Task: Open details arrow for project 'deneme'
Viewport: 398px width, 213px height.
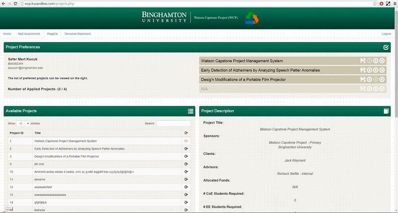Action: click(x=186, y=179)
